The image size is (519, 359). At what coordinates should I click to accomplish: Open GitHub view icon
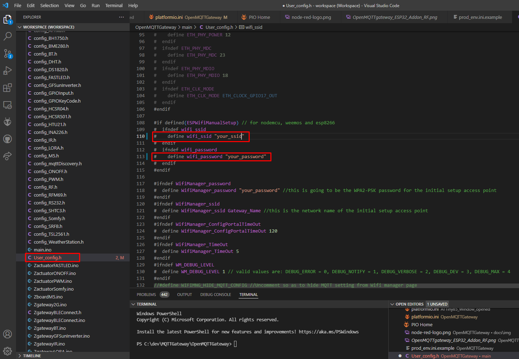click(7, 139)
